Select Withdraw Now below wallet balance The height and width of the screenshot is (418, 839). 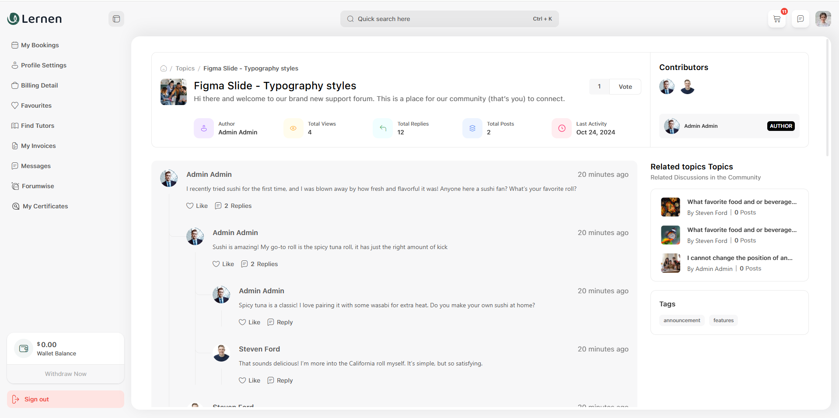pos(65,374)
